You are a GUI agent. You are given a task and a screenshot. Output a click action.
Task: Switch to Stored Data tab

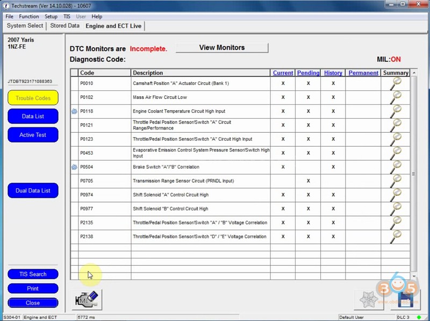[64, 26]
